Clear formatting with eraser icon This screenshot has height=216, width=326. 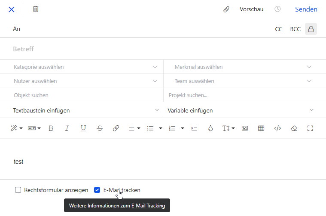(294, 128)
